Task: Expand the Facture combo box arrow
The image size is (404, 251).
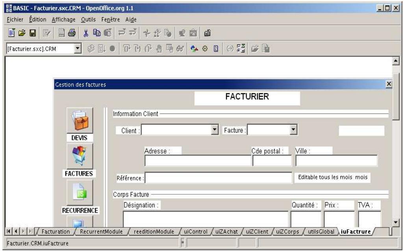Action: coord(293,130)
